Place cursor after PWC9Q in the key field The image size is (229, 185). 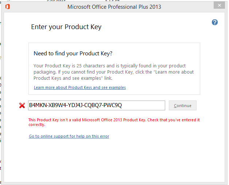pyautogui.click(x=122, y=105)
